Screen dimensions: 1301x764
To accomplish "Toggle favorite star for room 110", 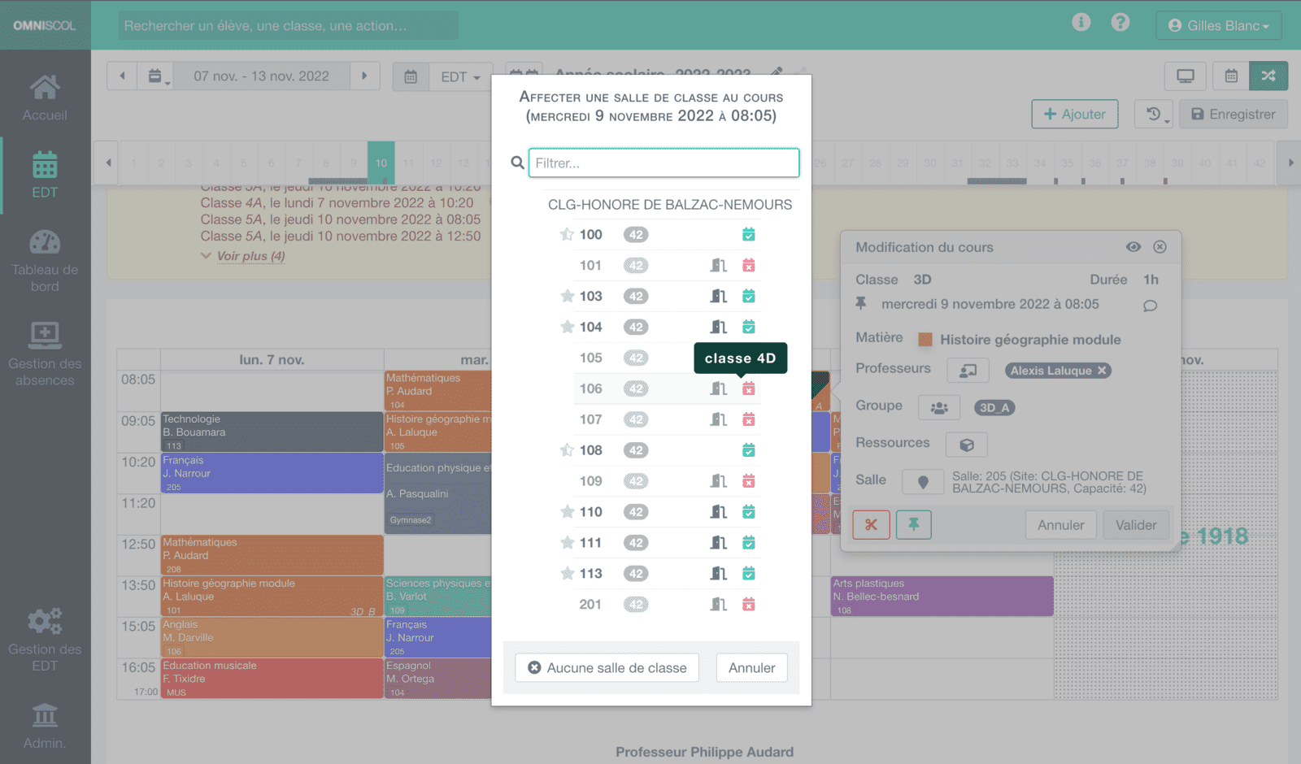I will [567, 512].
